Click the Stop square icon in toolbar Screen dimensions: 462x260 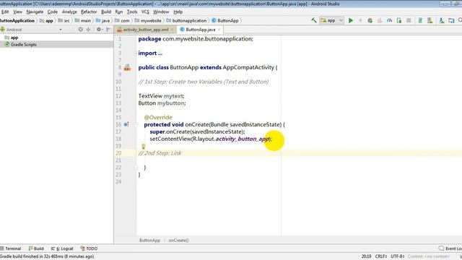pos(409,20)
